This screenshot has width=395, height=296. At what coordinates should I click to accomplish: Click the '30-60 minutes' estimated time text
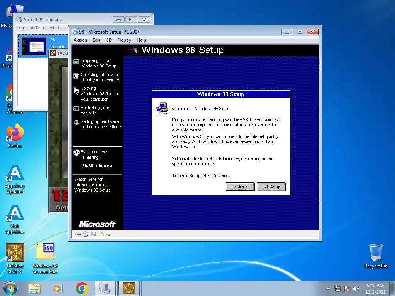(97, 166)
